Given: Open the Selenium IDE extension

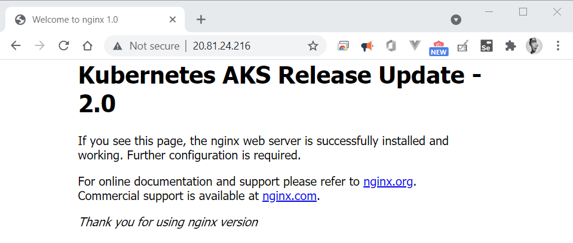Looking at the screenshot, I should click(486, 46).
